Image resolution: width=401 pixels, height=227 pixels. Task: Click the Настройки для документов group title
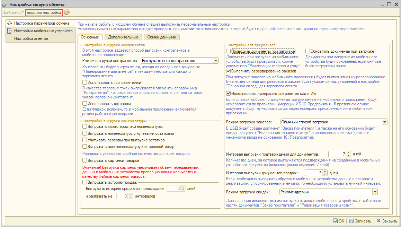coord(251,45)
